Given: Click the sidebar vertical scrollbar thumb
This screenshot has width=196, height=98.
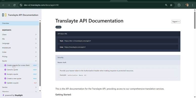Looking at the screenshot, I should point(40,54).
